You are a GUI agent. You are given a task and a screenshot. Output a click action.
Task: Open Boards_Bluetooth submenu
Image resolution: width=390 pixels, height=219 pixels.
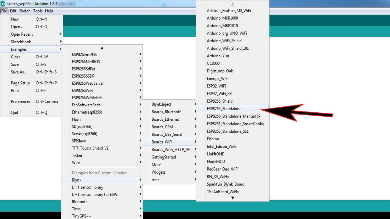coord(169,112)
